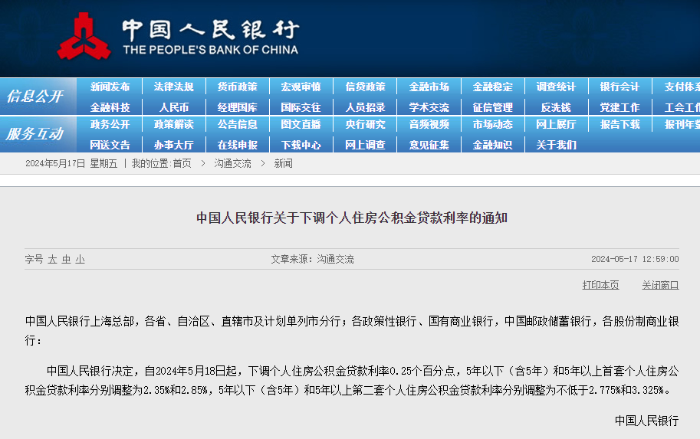Click the article title heading
Viewport: 700px width, 439px height.
click(352, 218)
